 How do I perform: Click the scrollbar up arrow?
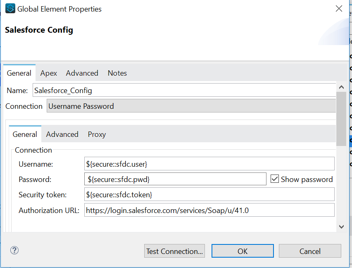point(342,86)
